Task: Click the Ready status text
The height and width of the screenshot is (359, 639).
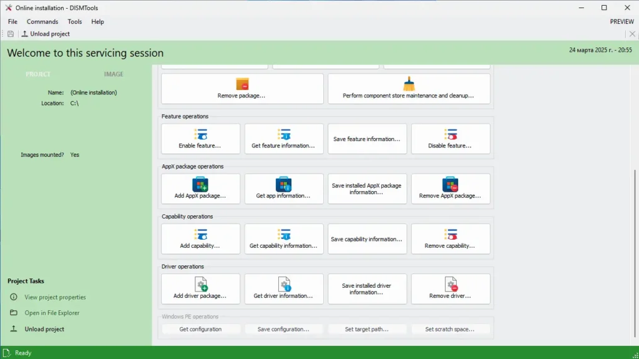Action: tap(23, 353)
